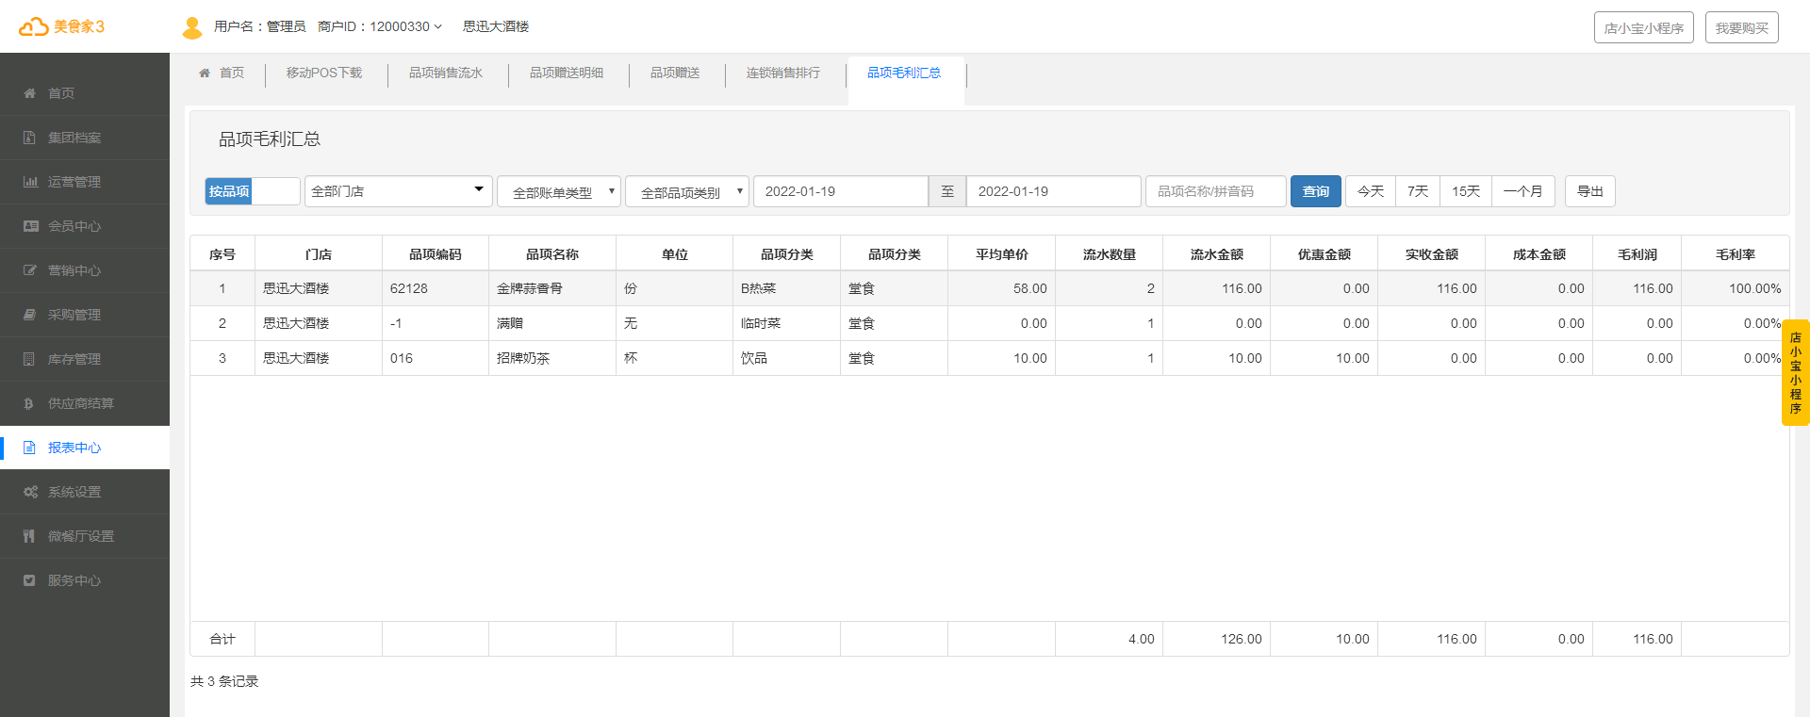Click the 导出 export button

coord(1590,191)
